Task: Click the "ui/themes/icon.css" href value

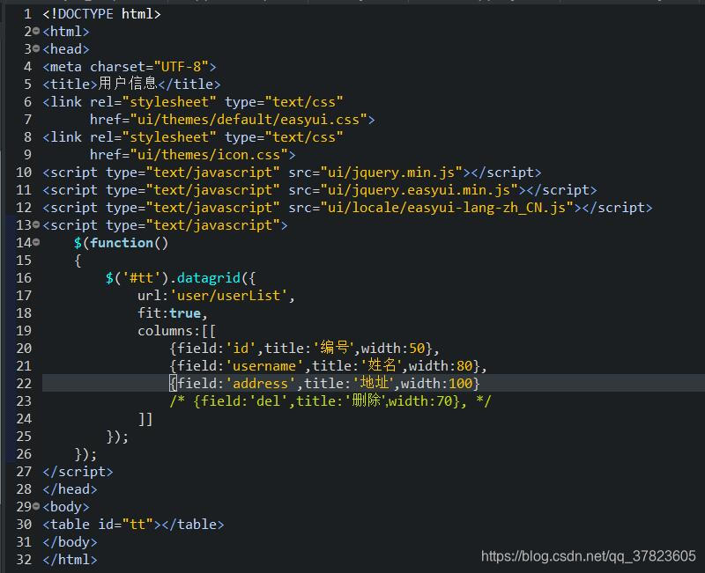Action: point(209,155)
